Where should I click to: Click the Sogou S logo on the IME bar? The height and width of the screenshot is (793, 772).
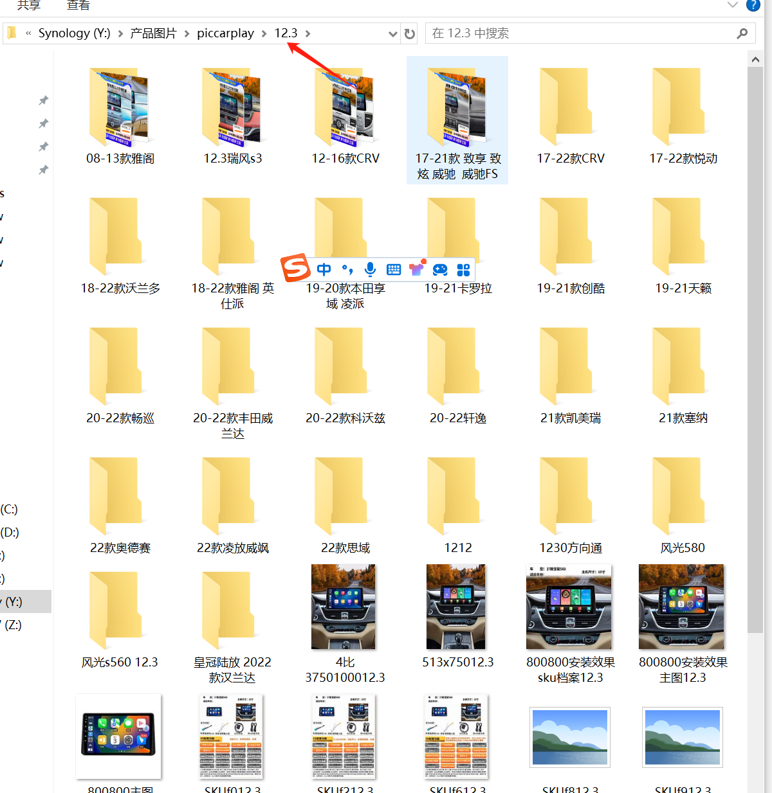295,267
